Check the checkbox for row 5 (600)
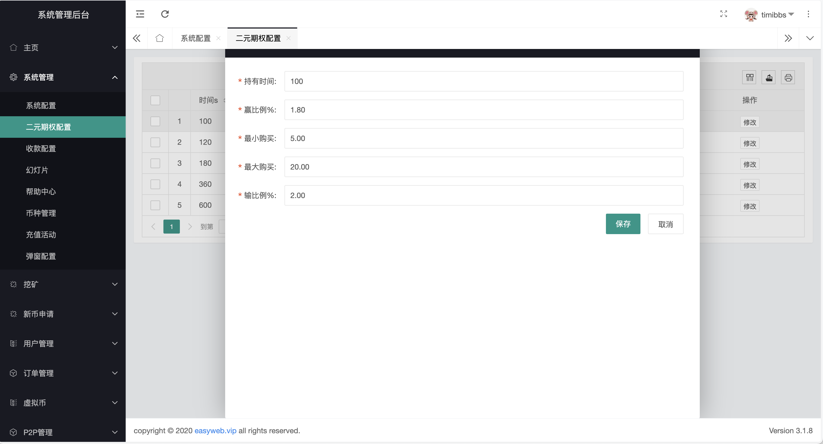Viewport: 823px width, 444px height. (x=155, y=205)
